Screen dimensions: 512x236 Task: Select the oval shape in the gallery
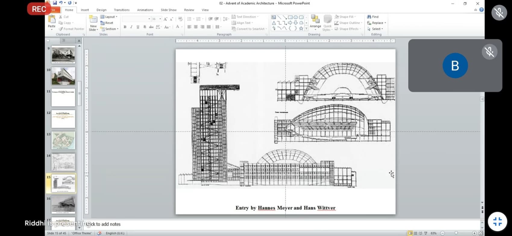click(296, 17)
